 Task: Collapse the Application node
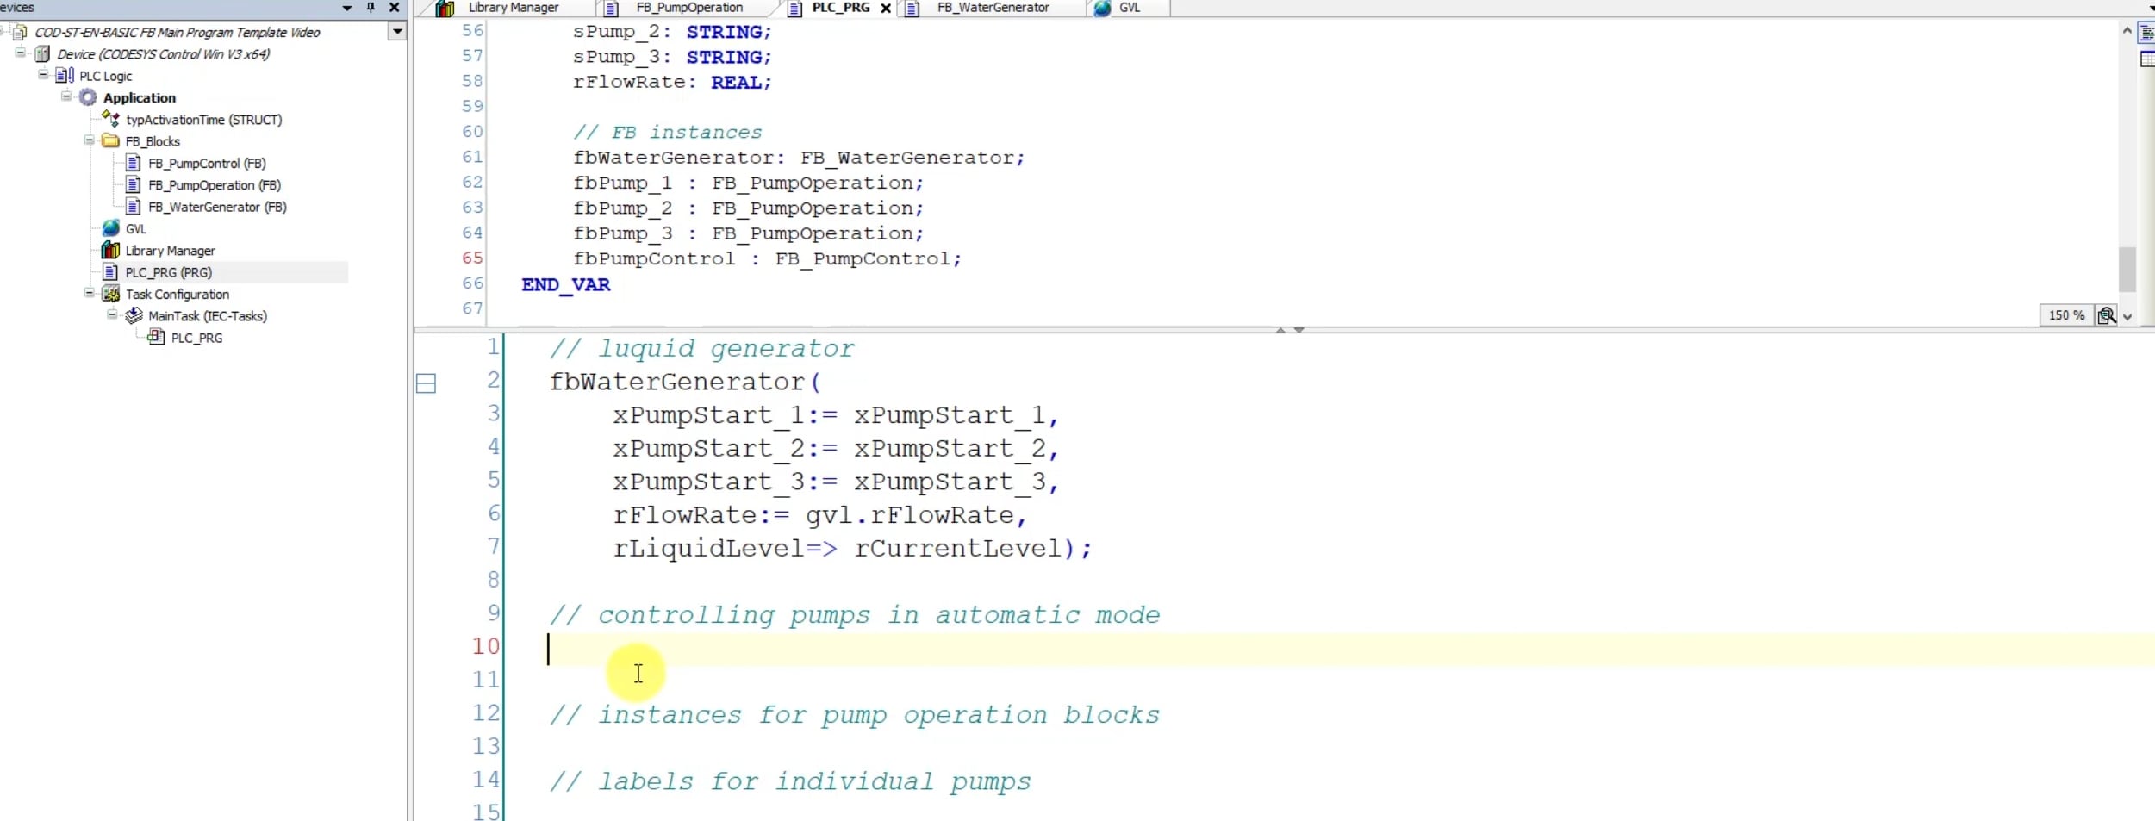[66, 96]
